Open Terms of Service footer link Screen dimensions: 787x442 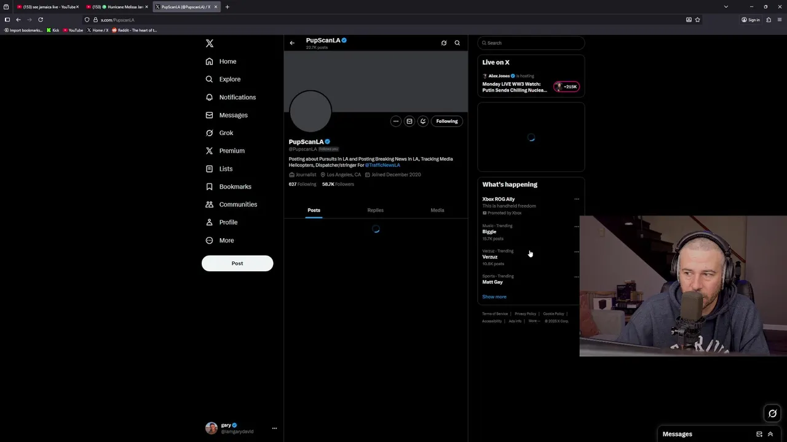[x=495, y=314]
